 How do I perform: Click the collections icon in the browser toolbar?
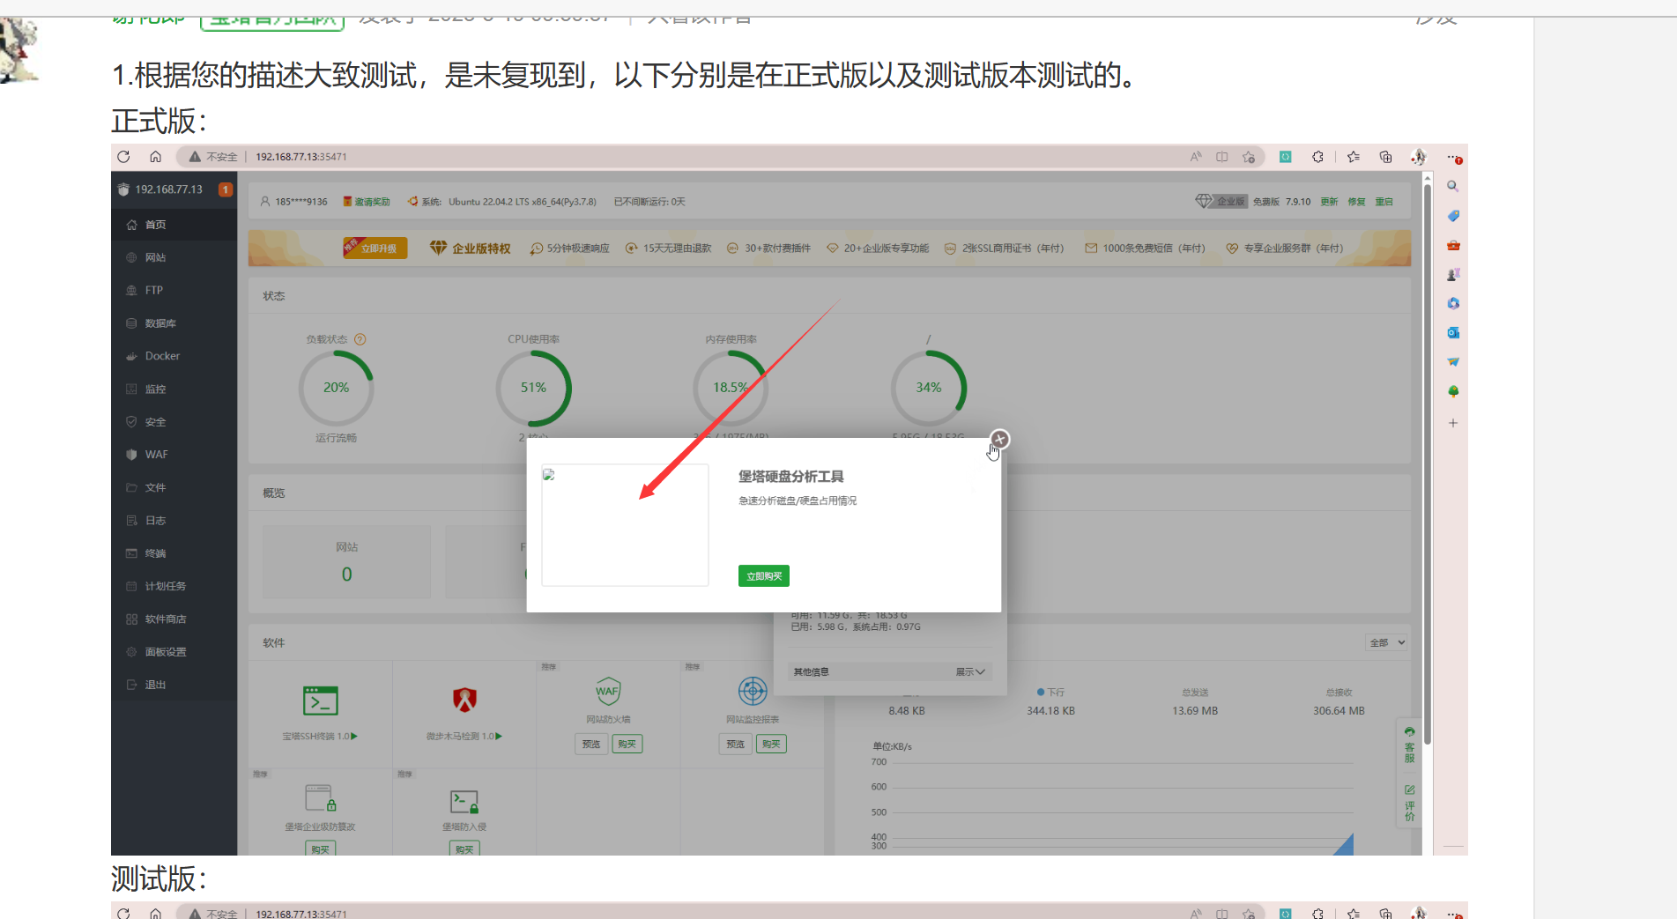pos(1385,157)
